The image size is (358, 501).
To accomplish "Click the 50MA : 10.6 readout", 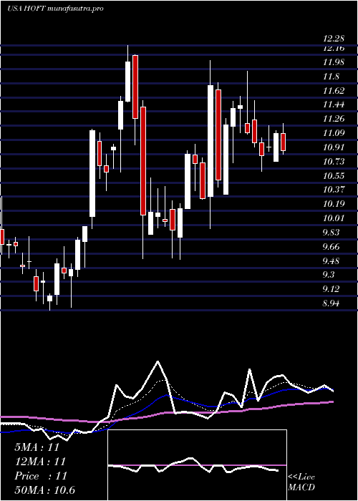I will tap(44, 490).
